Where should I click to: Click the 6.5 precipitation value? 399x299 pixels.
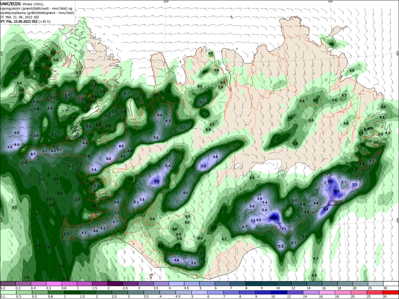tap(121, 146)
